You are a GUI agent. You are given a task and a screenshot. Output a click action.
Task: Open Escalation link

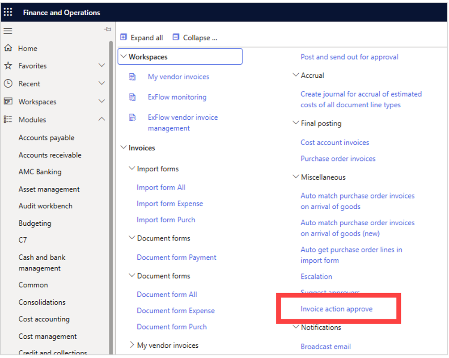tap(316, 277)
